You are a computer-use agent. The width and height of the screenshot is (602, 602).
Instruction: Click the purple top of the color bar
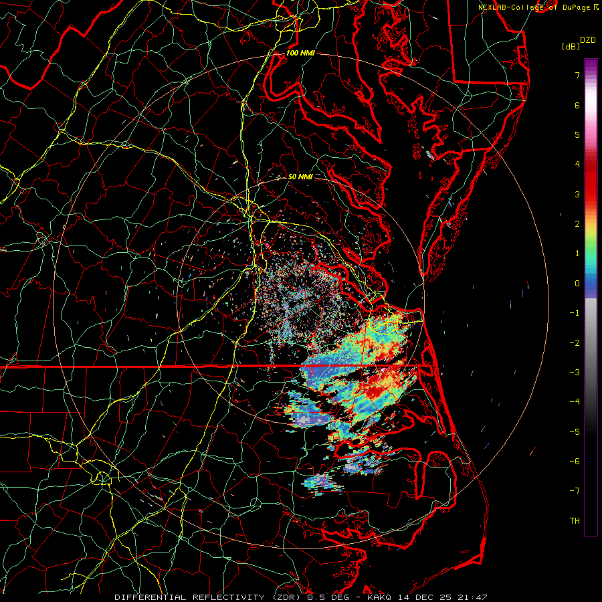pyautogui.click(x=591, y=64)
